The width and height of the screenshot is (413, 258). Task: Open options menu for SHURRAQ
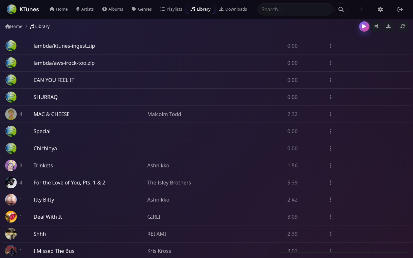click(331, 97)
